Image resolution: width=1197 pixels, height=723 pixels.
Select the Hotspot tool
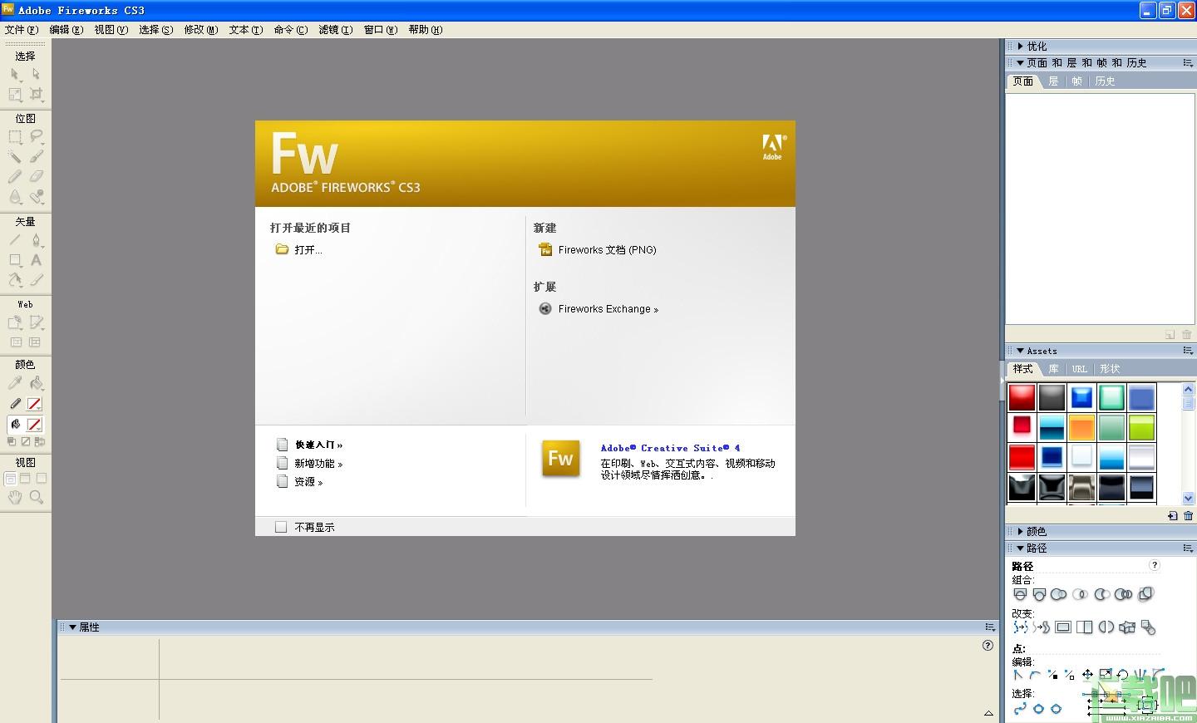[15, 322]
